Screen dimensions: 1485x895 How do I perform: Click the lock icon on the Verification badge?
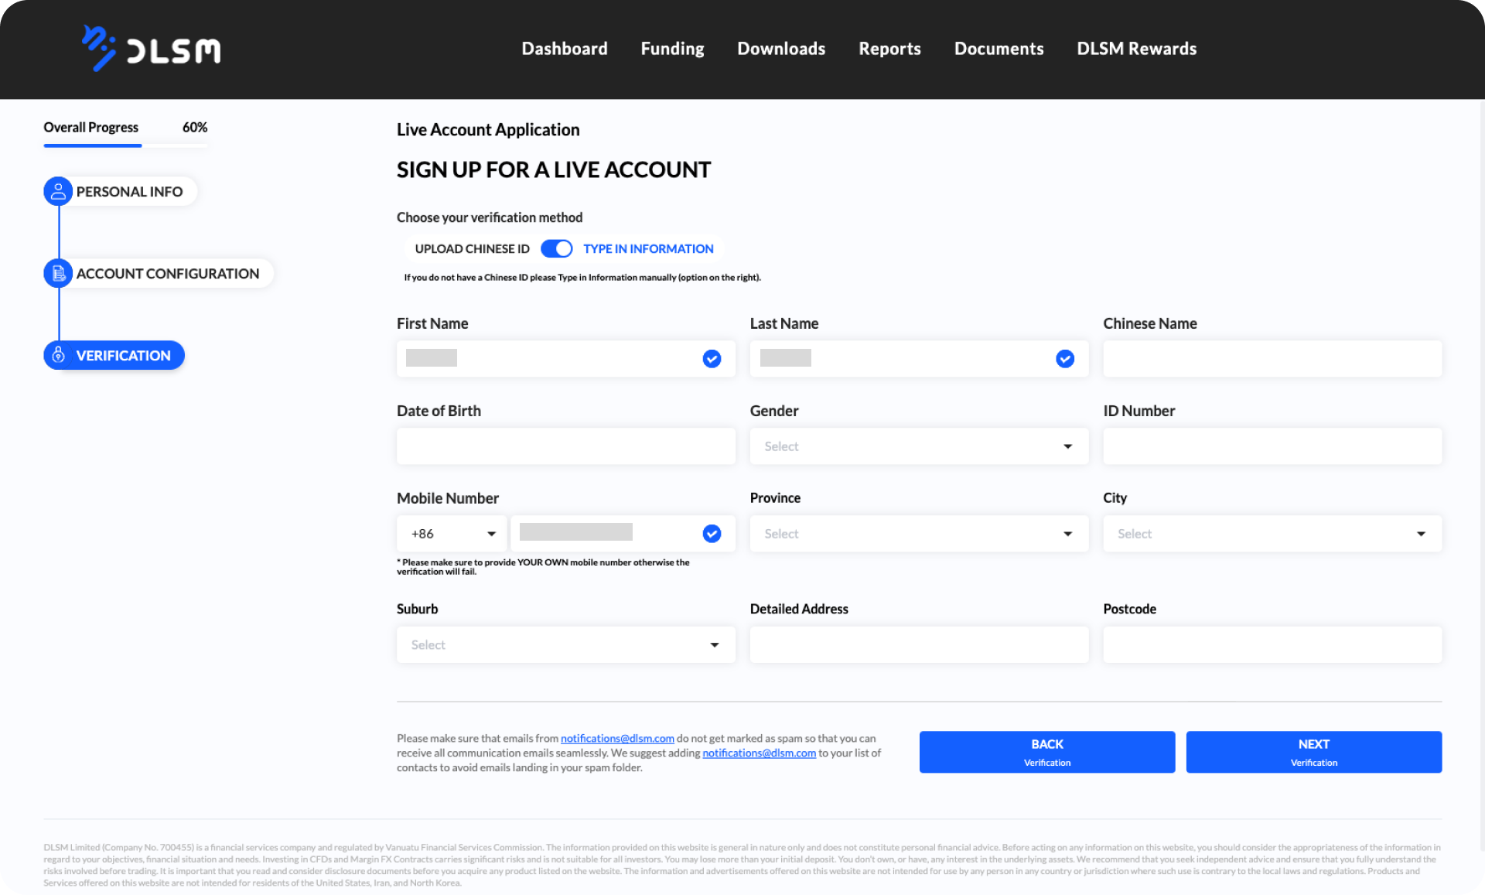58,355
